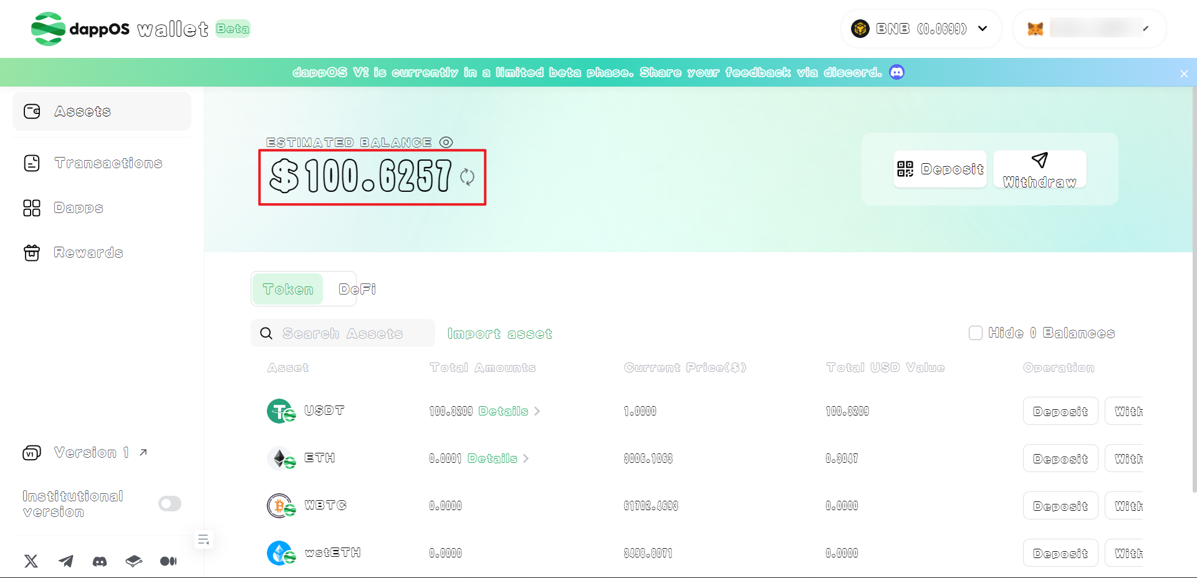Viewport: 1197px width, 578px height.
Task: Dismiss the beta phase banner
Action: (x=1184, y=73)
